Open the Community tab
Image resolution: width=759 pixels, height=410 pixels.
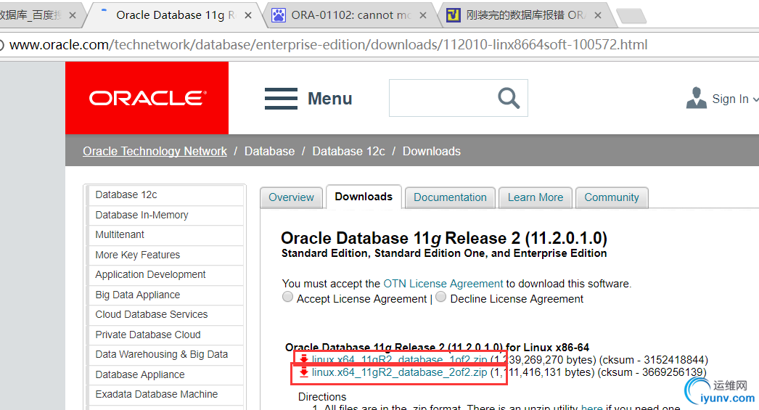pos(612,197)
